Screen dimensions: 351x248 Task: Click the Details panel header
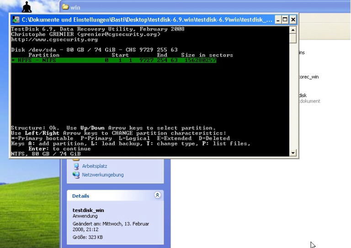115,196
